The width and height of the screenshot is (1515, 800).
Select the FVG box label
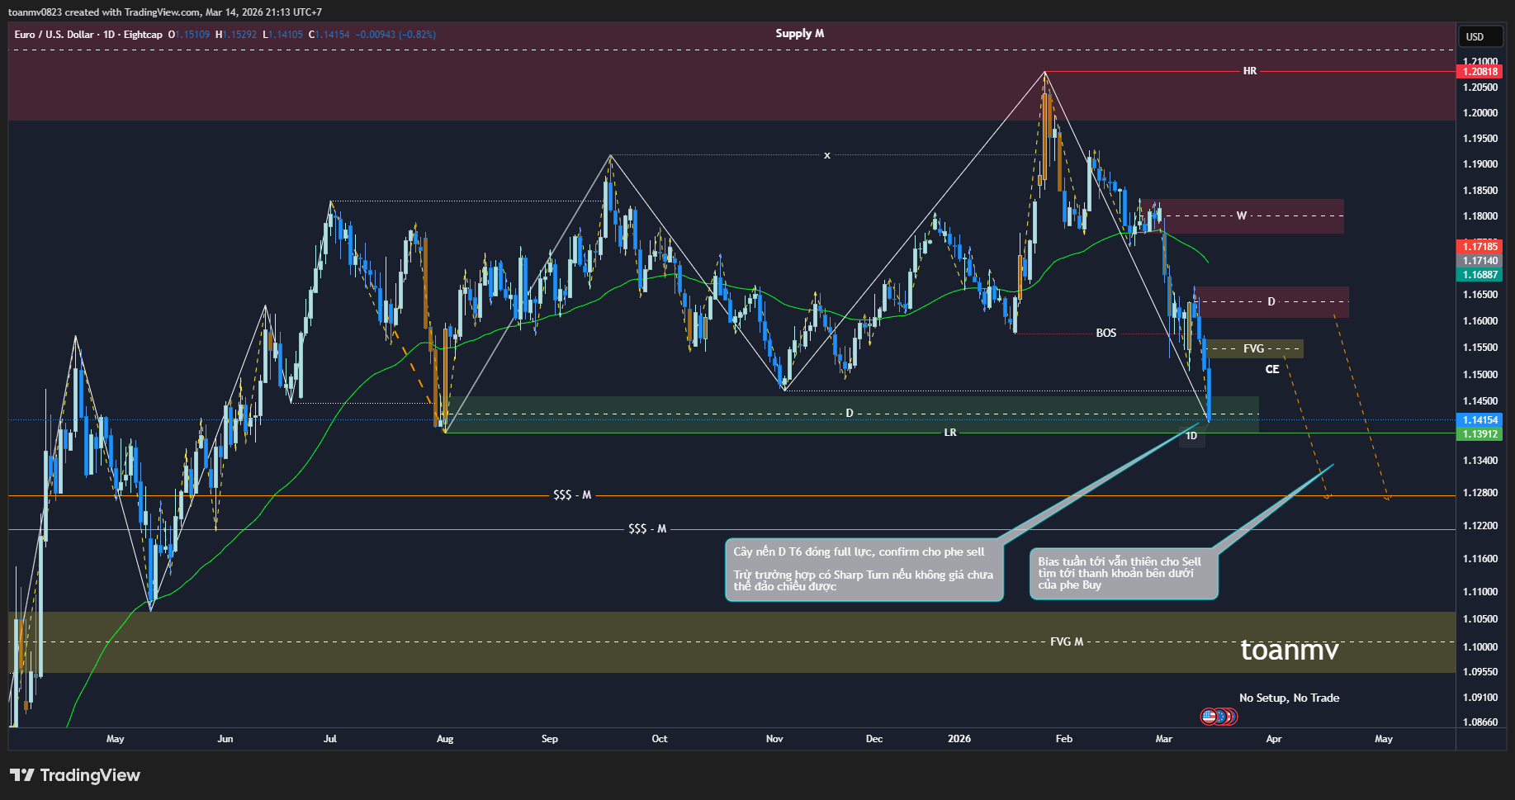(1253, 348)
